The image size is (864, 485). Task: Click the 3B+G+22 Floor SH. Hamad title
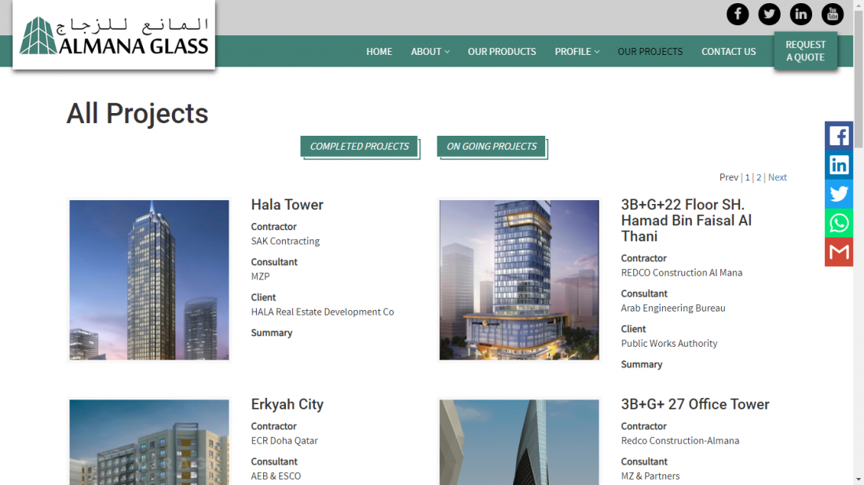click(x=686, y=221)
